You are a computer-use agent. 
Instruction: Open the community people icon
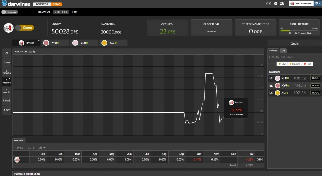[x=282, y=4]
